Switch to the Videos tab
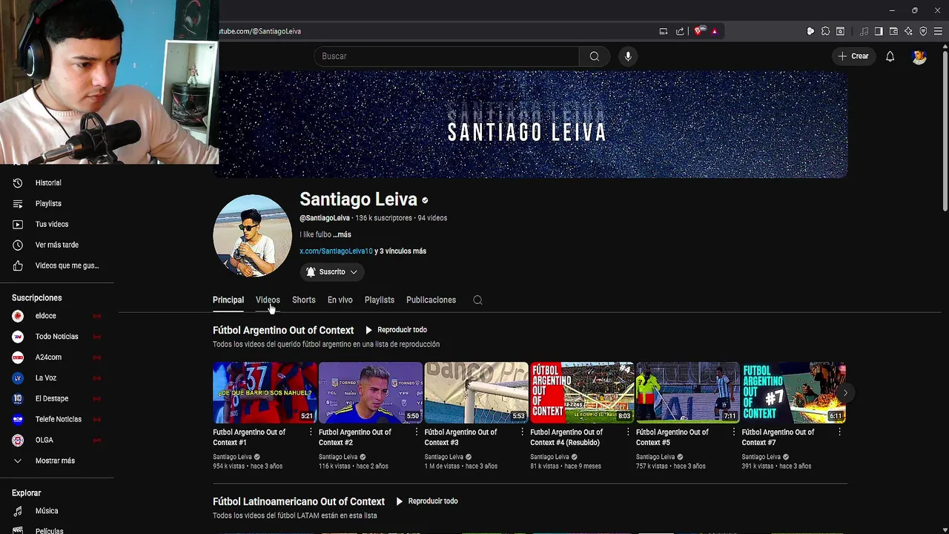Image resolution: width=949 pixels, height=534 pixels. tap(268, 300)
